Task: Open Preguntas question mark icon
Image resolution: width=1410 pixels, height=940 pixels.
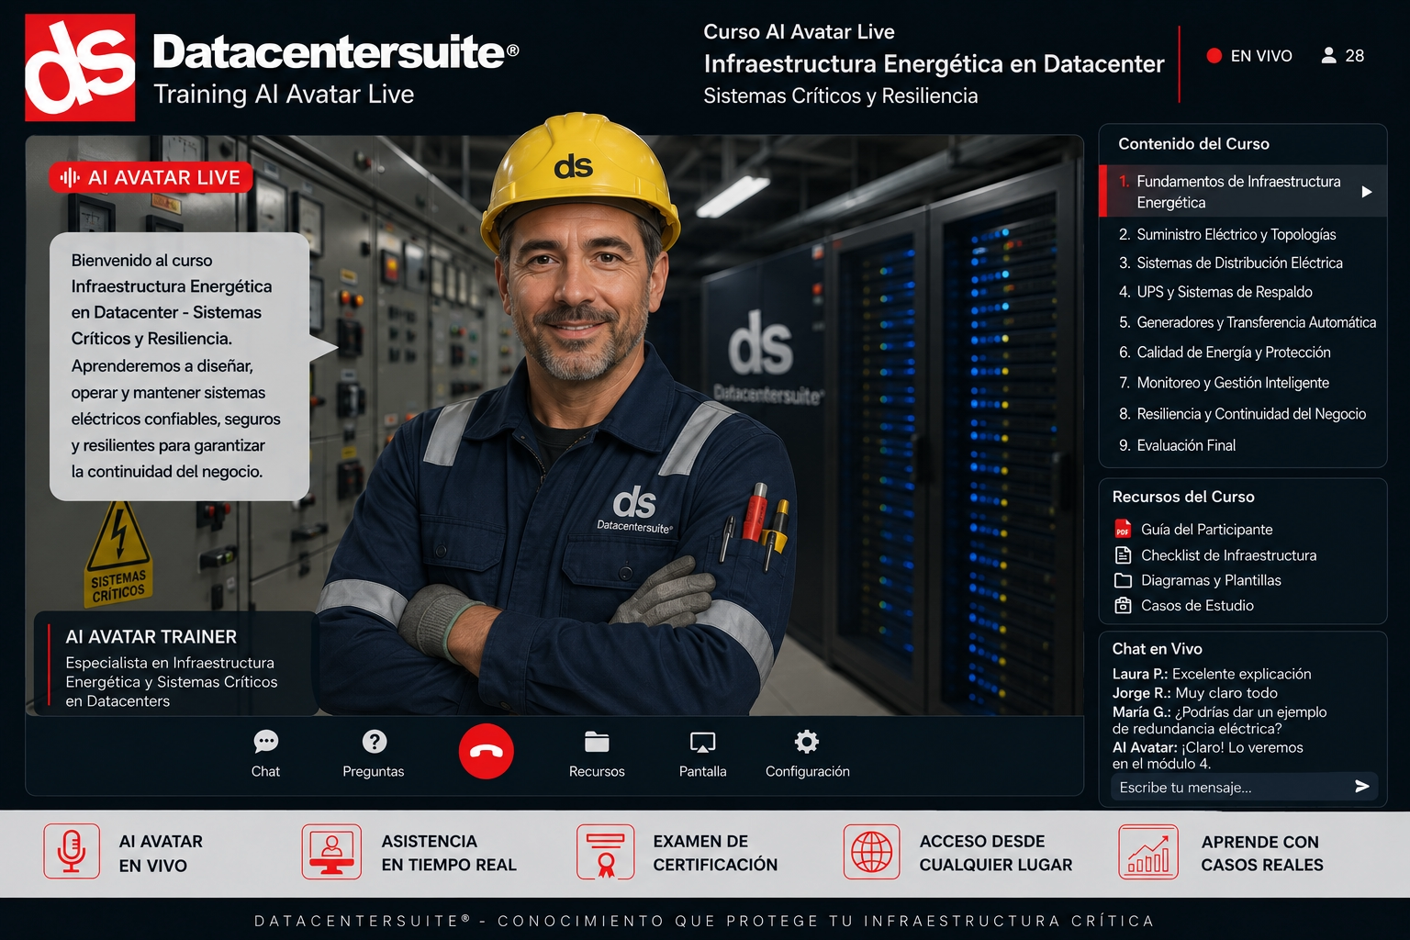Action: [375, 741]
